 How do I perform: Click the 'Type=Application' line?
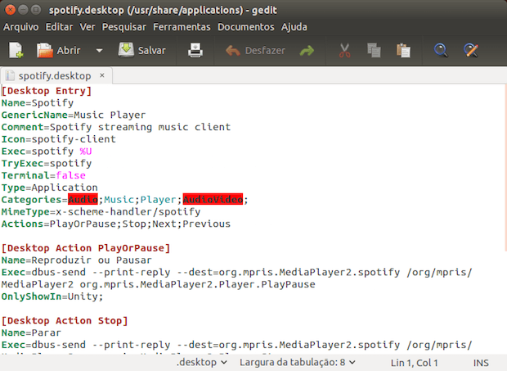pos(49,188)
